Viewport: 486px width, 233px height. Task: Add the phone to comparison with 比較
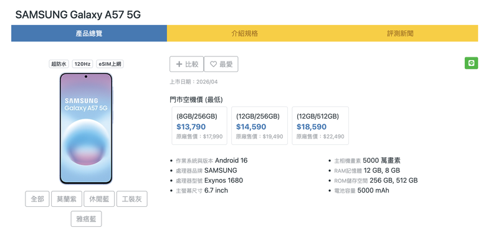[x=186, y=64]
